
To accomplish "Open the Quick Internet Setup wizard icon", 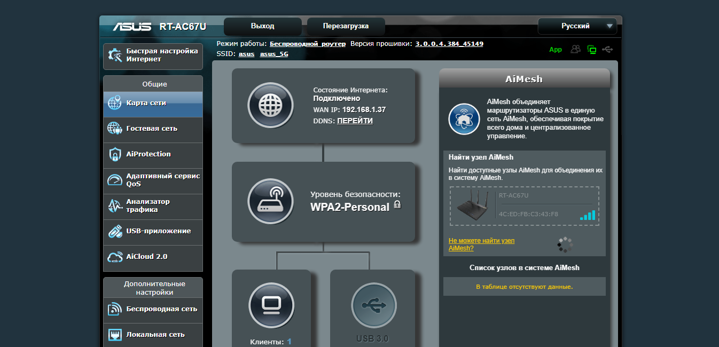I will coord(115,56).
